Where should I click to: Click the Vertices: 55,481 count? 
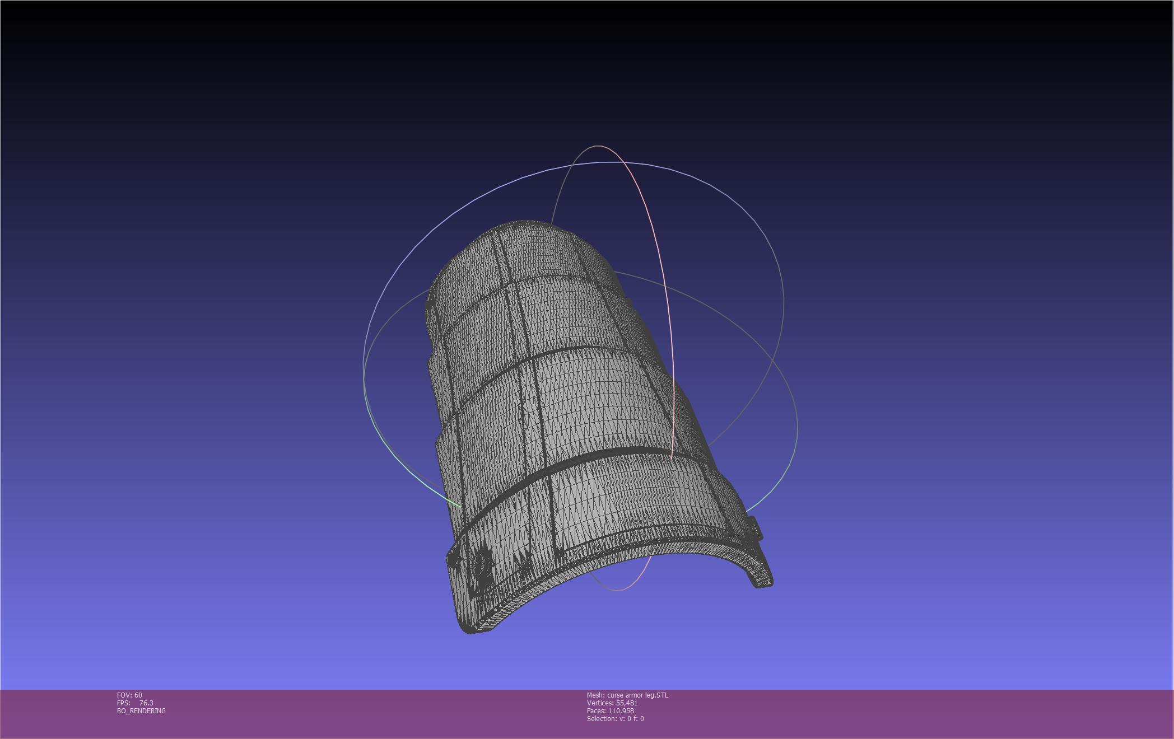612,703
